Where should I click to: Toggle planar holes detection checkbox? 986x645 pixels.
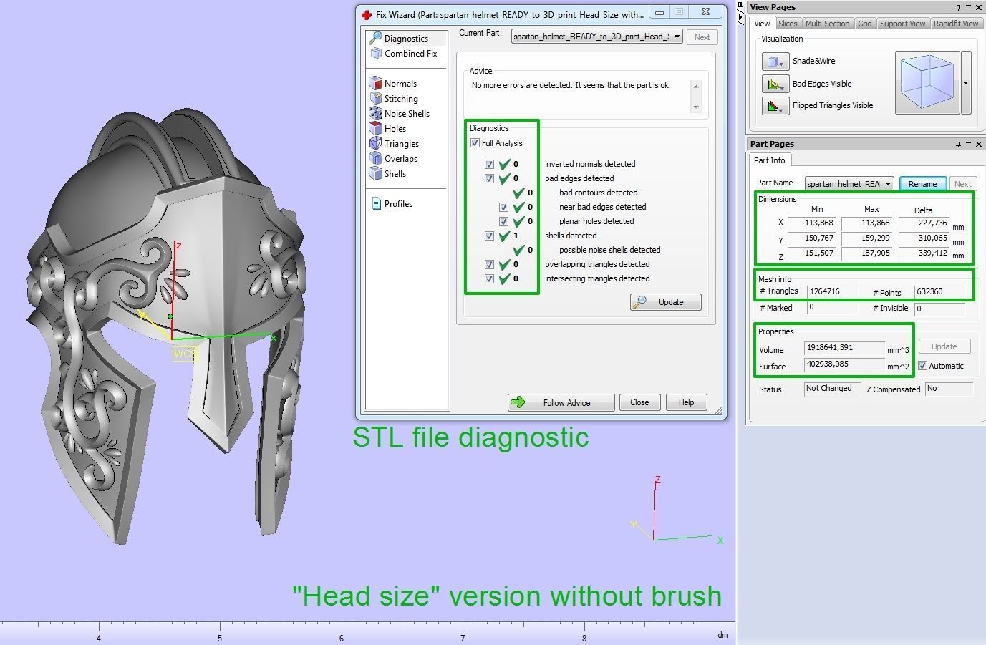(503, 221)
